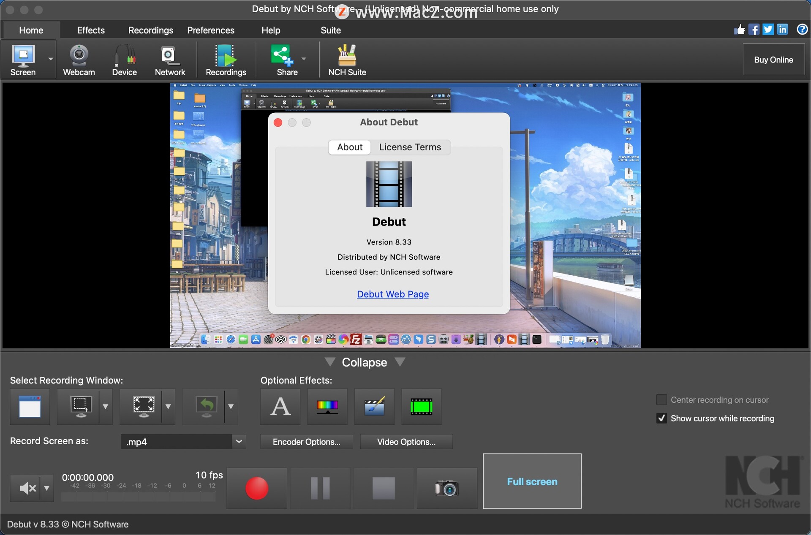Image resolution: width=811 pixels, height=535 pixels.
Task: Click the screen preview thumbnail
Action: (x=405, y=215)
